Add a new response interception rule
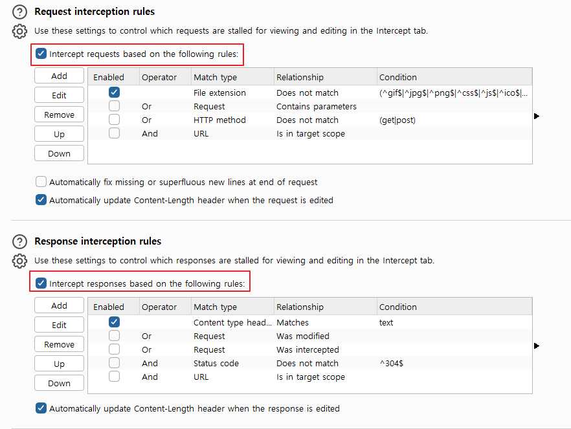The height and width of the screenshot is (429, 571). [59, 305]
